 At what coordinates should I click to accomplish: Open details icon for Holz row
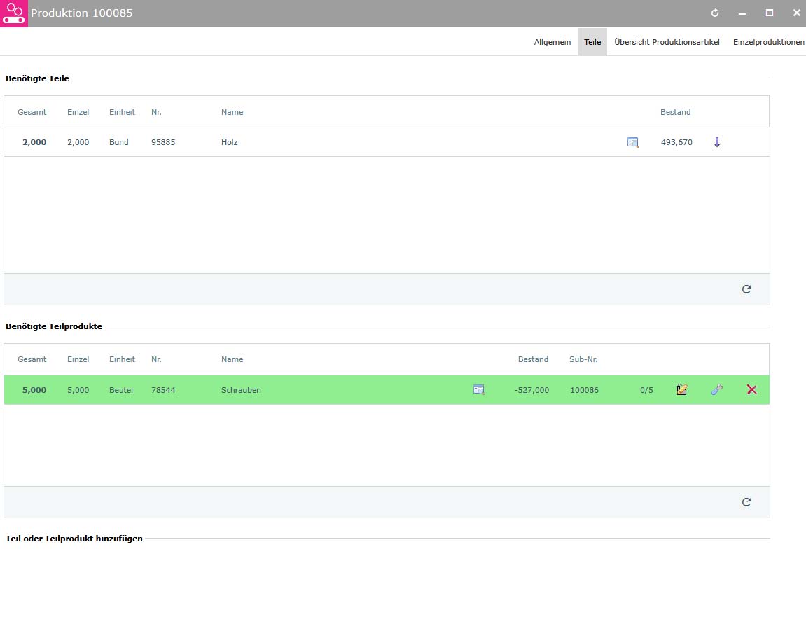tap(633, 142)
